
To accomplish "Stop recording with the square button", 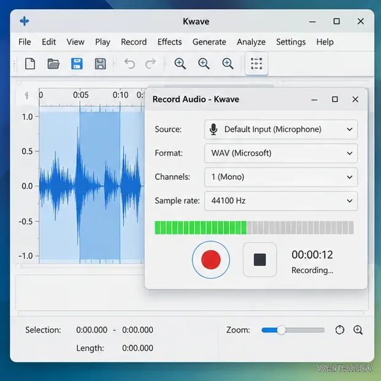I will (260, 260).
